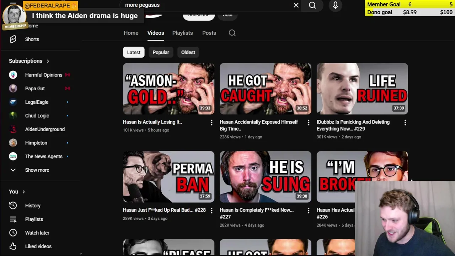Open Watch later clock icon
The image size is (455, 256).
[x=13, y=233]
